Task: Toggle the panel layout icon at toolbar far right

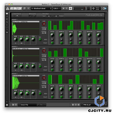Action: click(105, 9)
